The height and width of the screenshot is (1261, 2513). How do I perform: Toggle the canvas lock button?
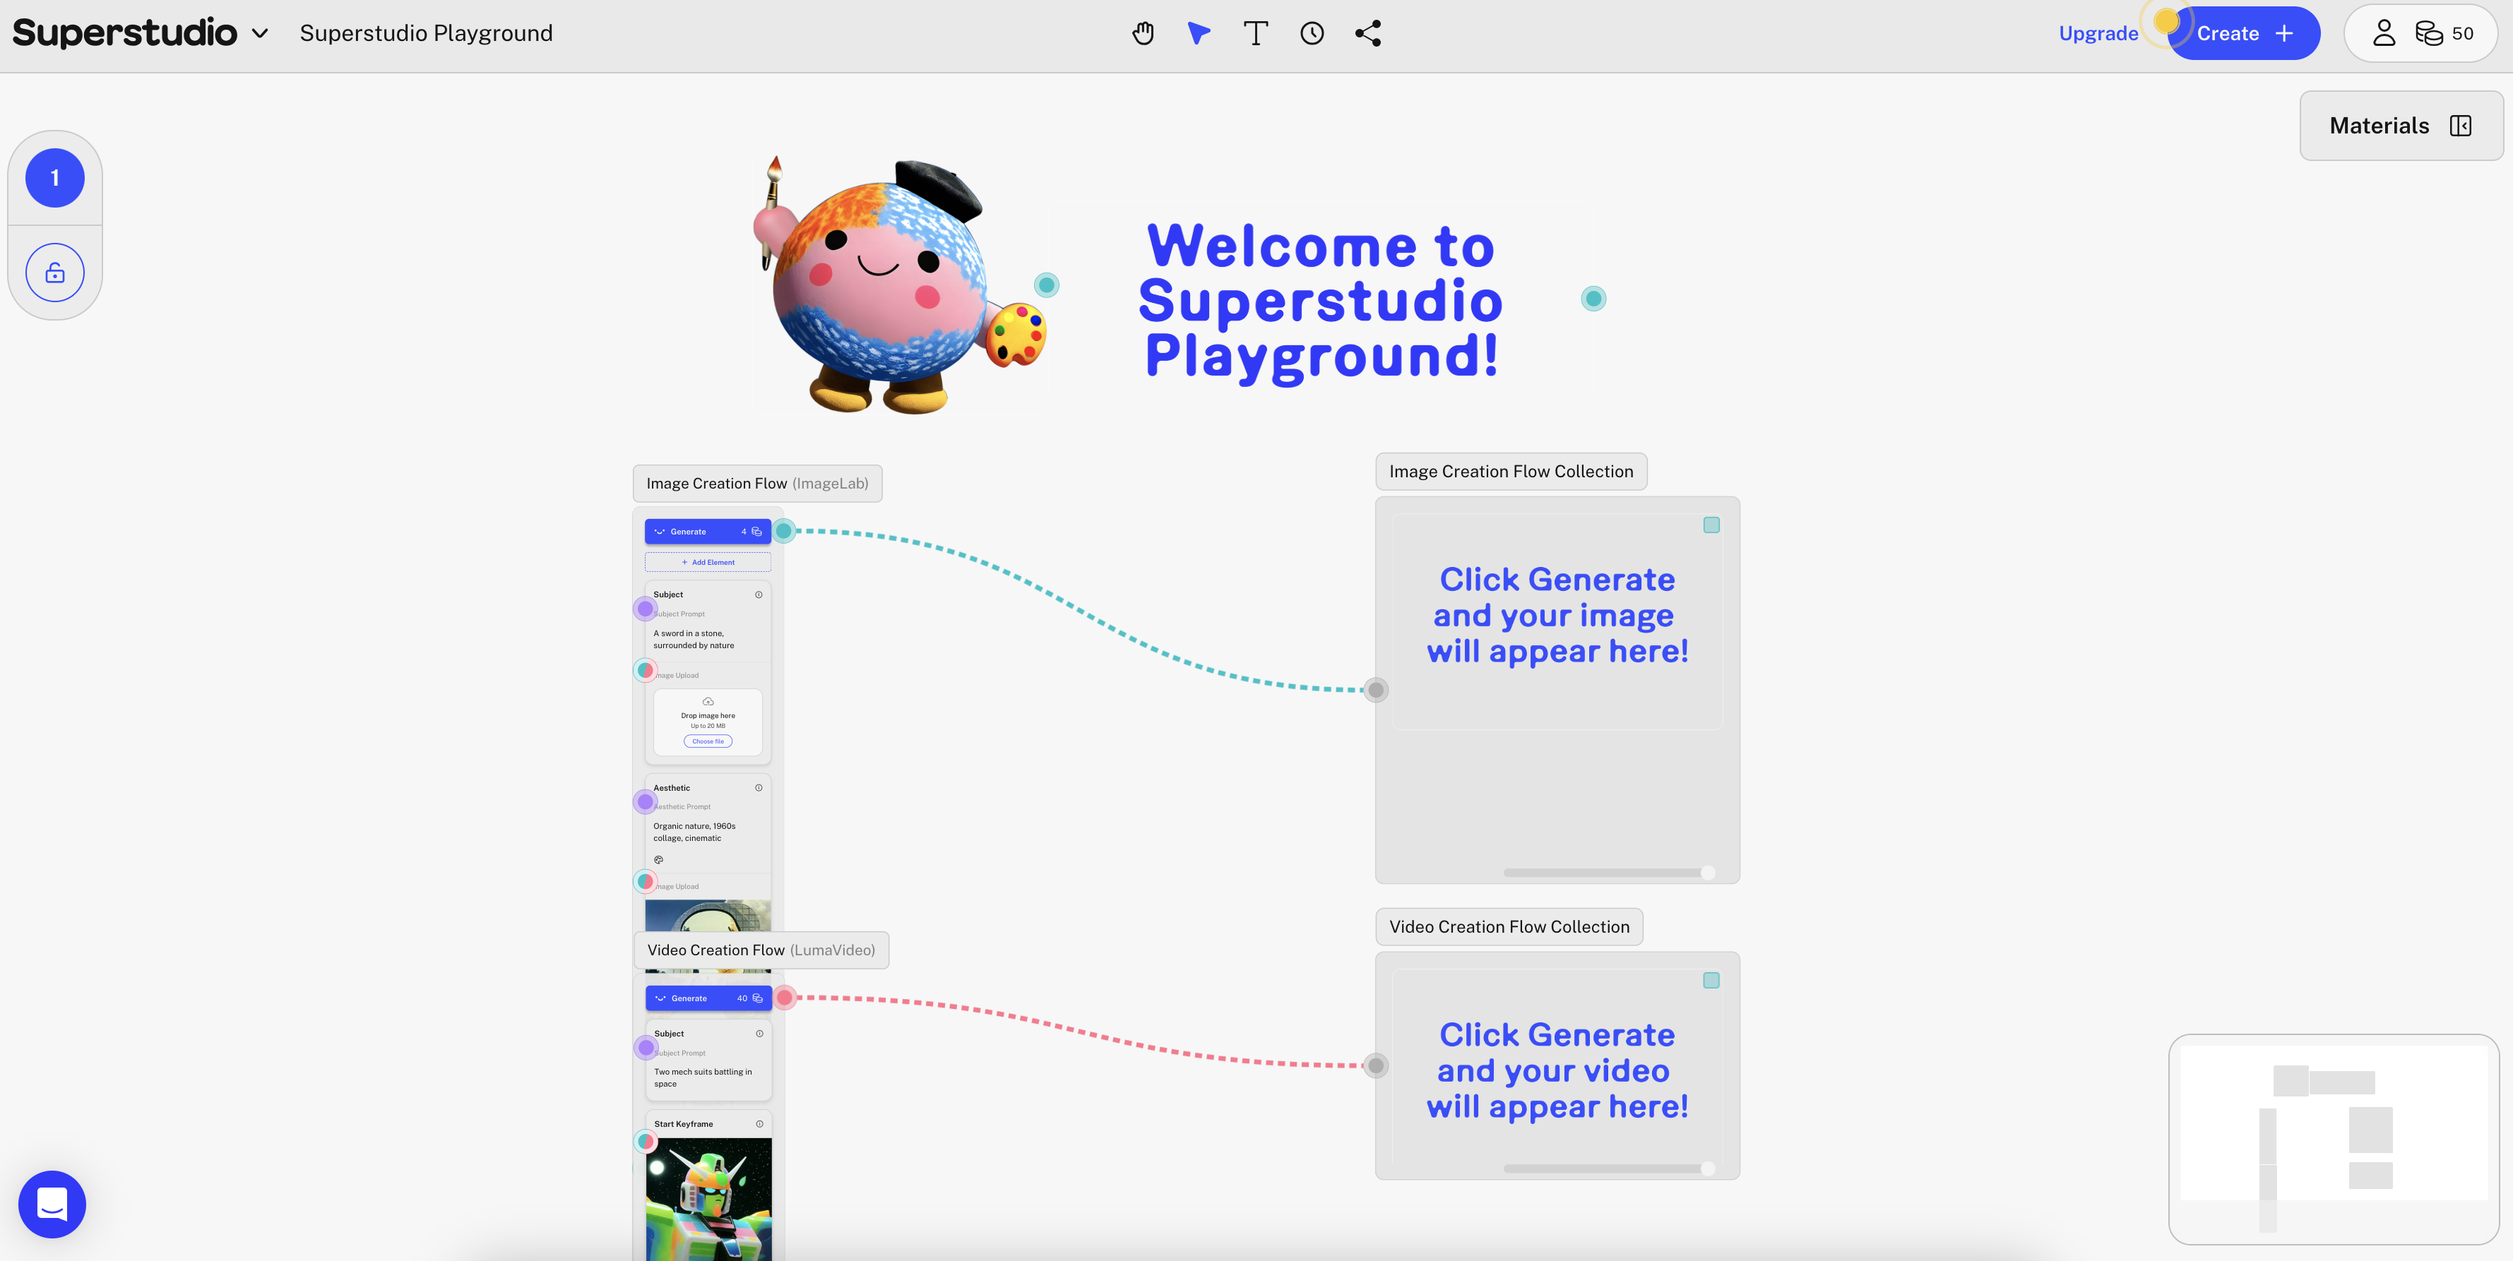tap(54, 272)
